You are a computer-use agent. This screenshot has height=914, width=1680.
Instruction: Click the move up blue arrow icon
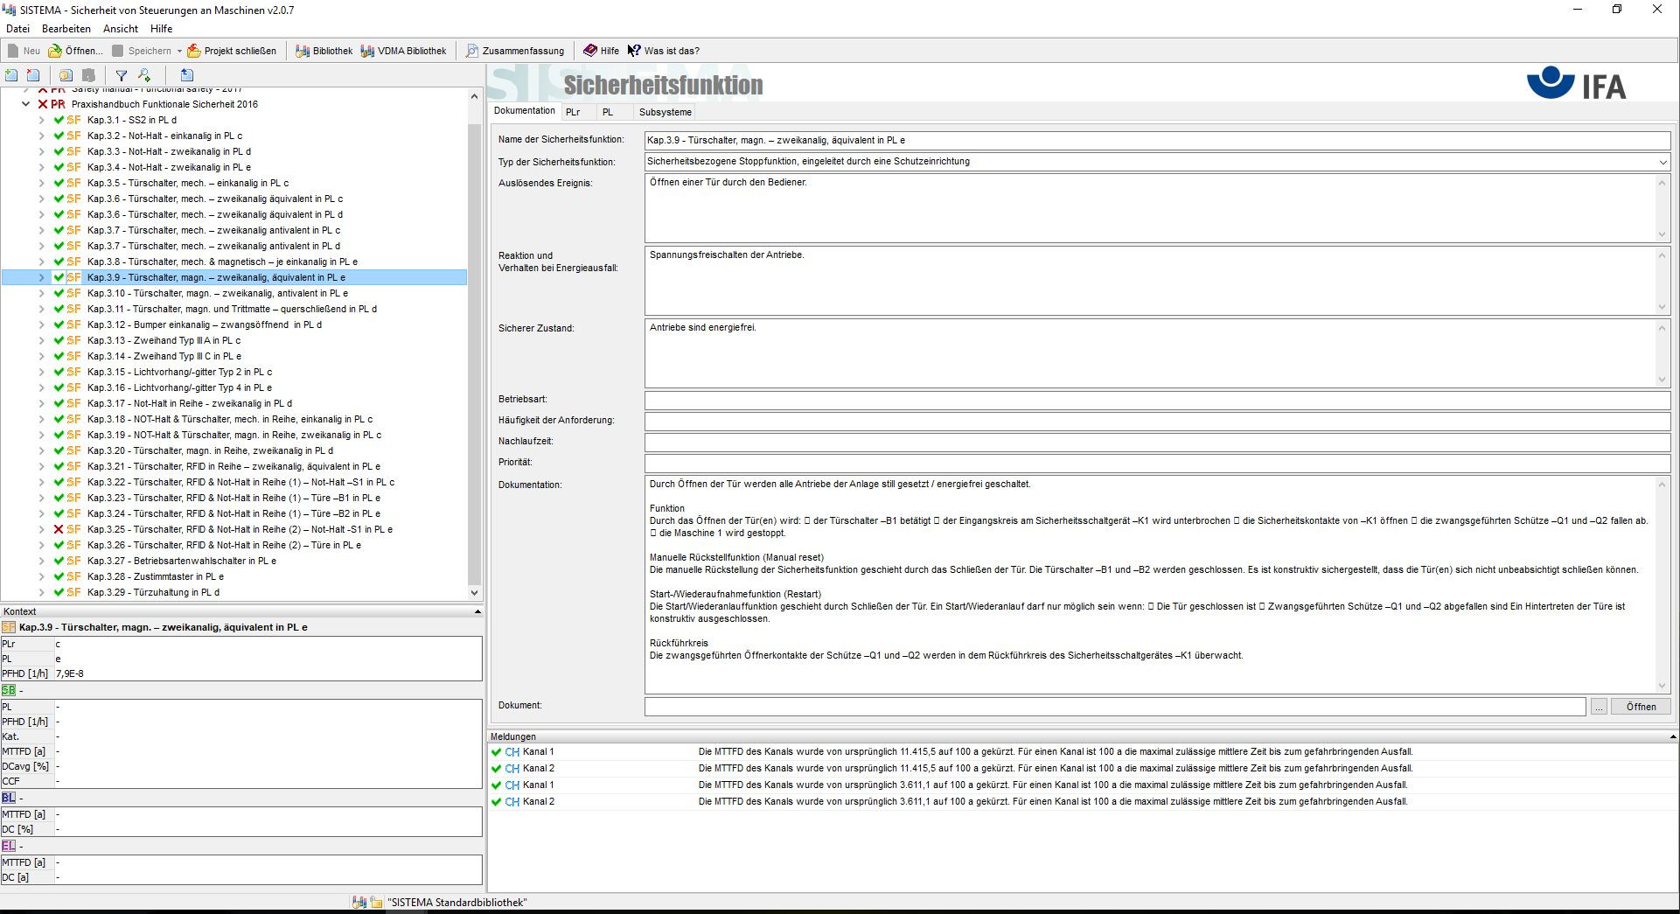point(186,75)
